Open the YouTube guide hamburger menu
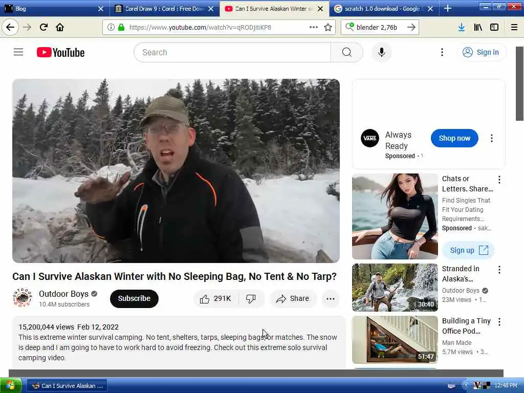Screen dimensions: 524x393 tap(18, 52)
